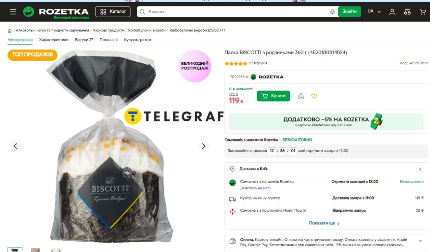Viewport: 430px width, 252px height.
Task: Open the hamburger side menu
Action: point(13,12)
